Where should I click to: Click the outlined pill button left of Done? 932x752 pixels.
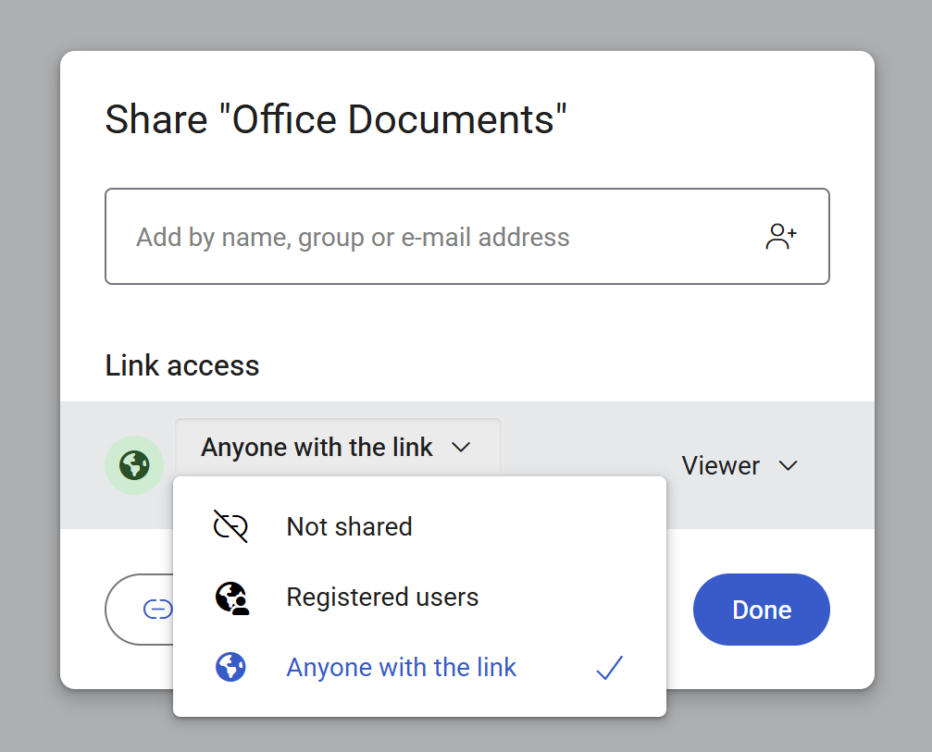[141, 610]
